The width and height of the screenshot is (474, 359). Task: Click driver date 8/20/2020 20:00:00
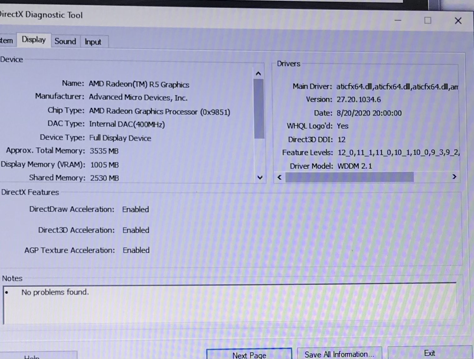tap(369, 113)
